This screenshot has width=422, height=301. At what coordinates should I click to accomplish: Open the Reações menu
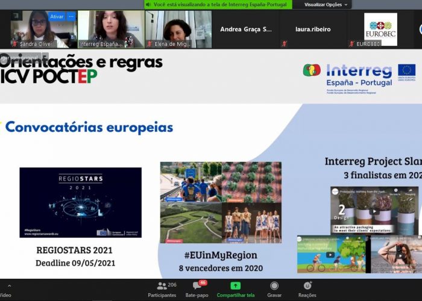click(307, 290)
